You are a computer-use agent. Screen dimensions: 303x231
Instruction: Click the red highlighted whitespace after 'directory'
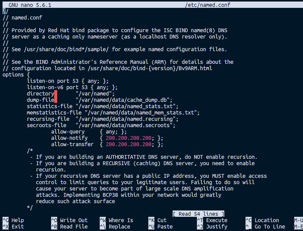coord(56,94)
